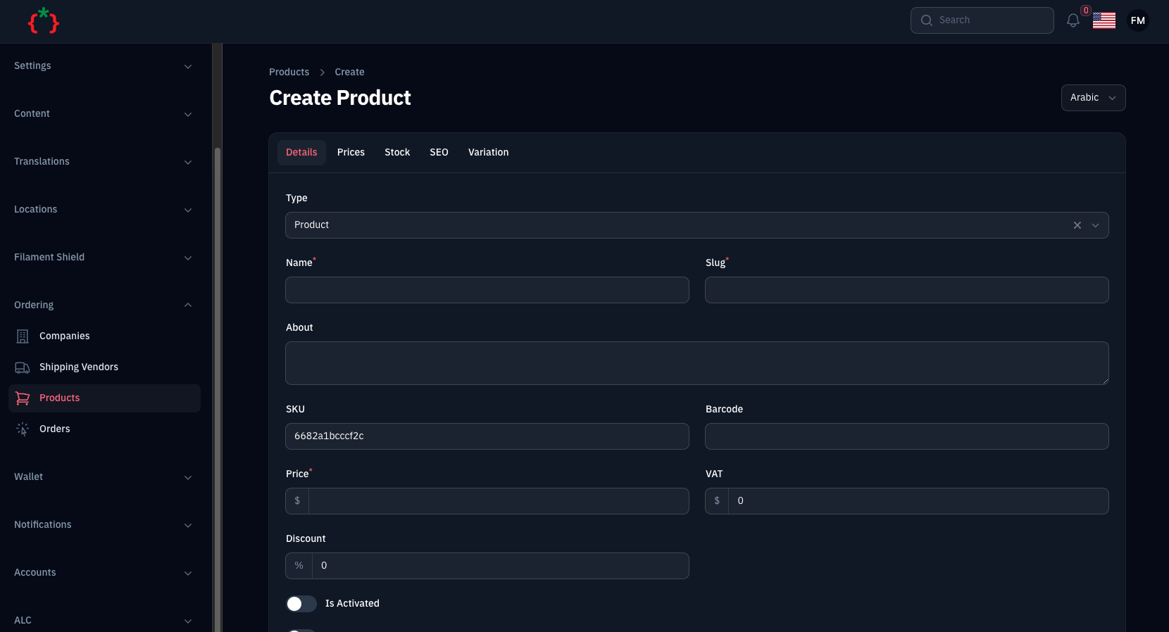Click the Orders cursor icon
Viewport: 1169px width, 632px height.
point(23,429)
